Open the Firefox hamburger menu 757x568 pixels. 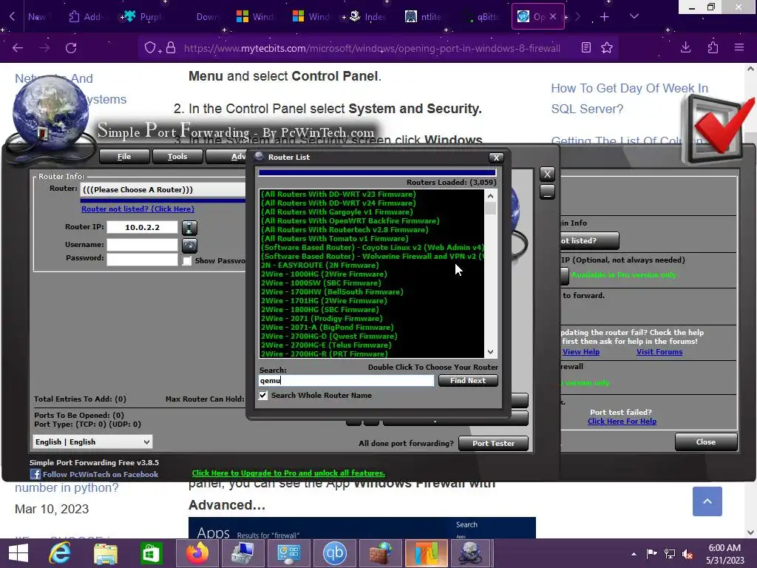coord(739,47)
